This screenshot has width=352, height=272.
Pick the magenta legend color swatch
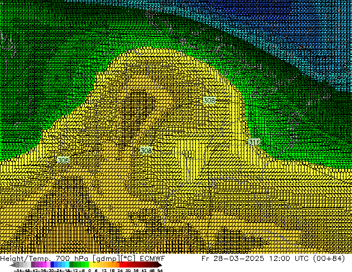[44, 265]
